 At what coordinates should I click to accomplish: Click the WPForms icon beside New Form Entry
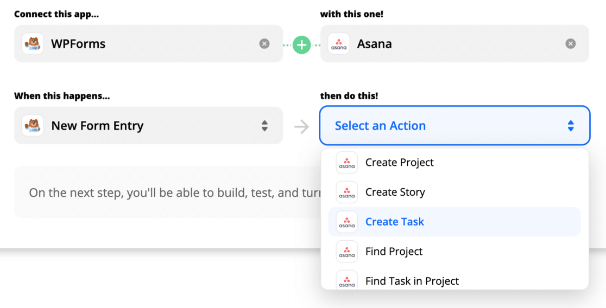coord(33,125)
